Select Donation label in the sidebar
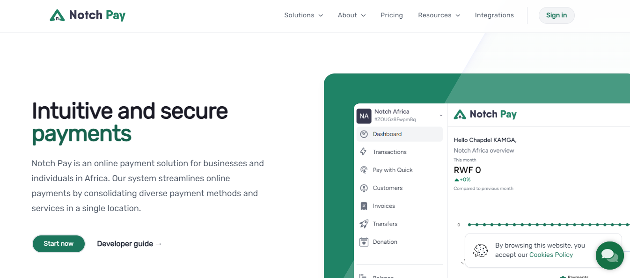Screen dimensions: 630x278 [385, 242]
